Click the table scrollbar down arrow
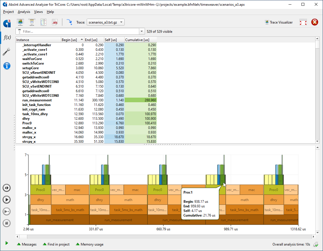323x251 pixels. pyautogui.click(x=317, y=141)
